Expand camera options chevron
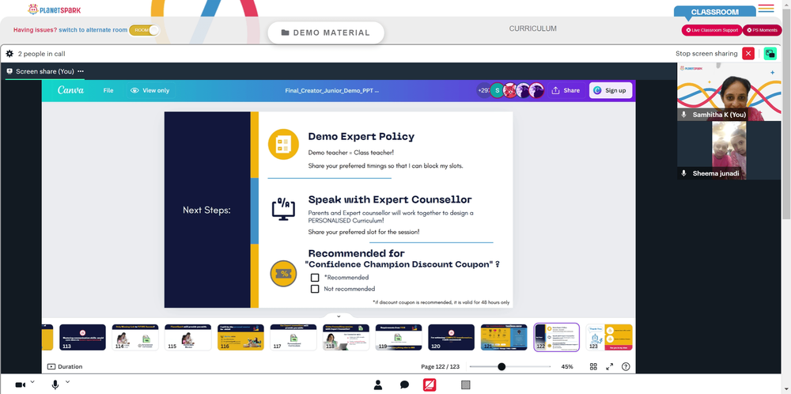 click(x=32, y=382)
